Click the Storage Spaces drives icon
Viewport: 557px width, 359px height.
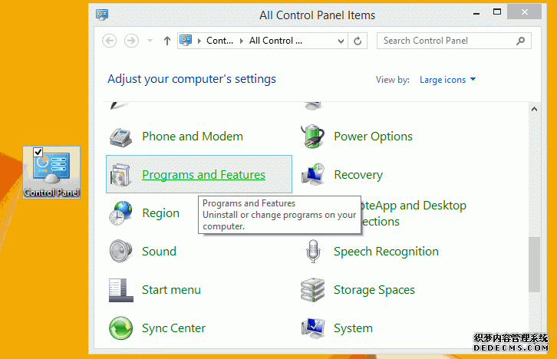pyautogui.click(x=312, y=290)
